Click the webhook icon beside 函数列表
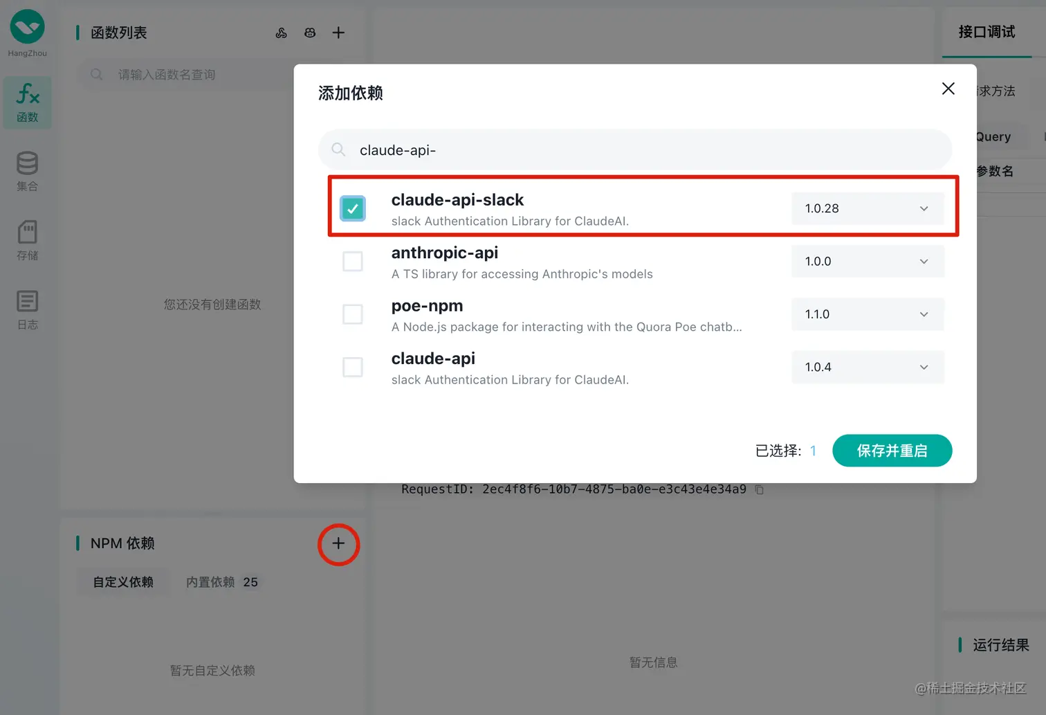Screen dimensions: 1046x715 281,33
